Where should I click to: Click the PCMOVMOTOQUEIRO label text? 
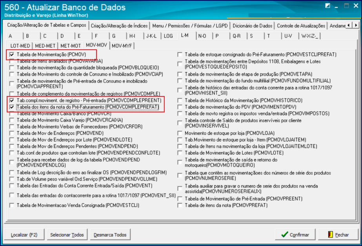[x=231, y=163]
